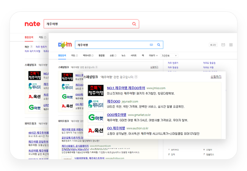Screen dimensions: 247x171
Task: Open the Daum virtual keyboard icon
Action: 151,45
